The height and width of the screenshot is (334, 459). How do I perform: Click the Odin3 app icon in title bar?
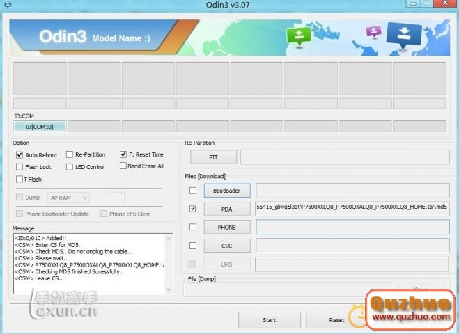[8, 5]
